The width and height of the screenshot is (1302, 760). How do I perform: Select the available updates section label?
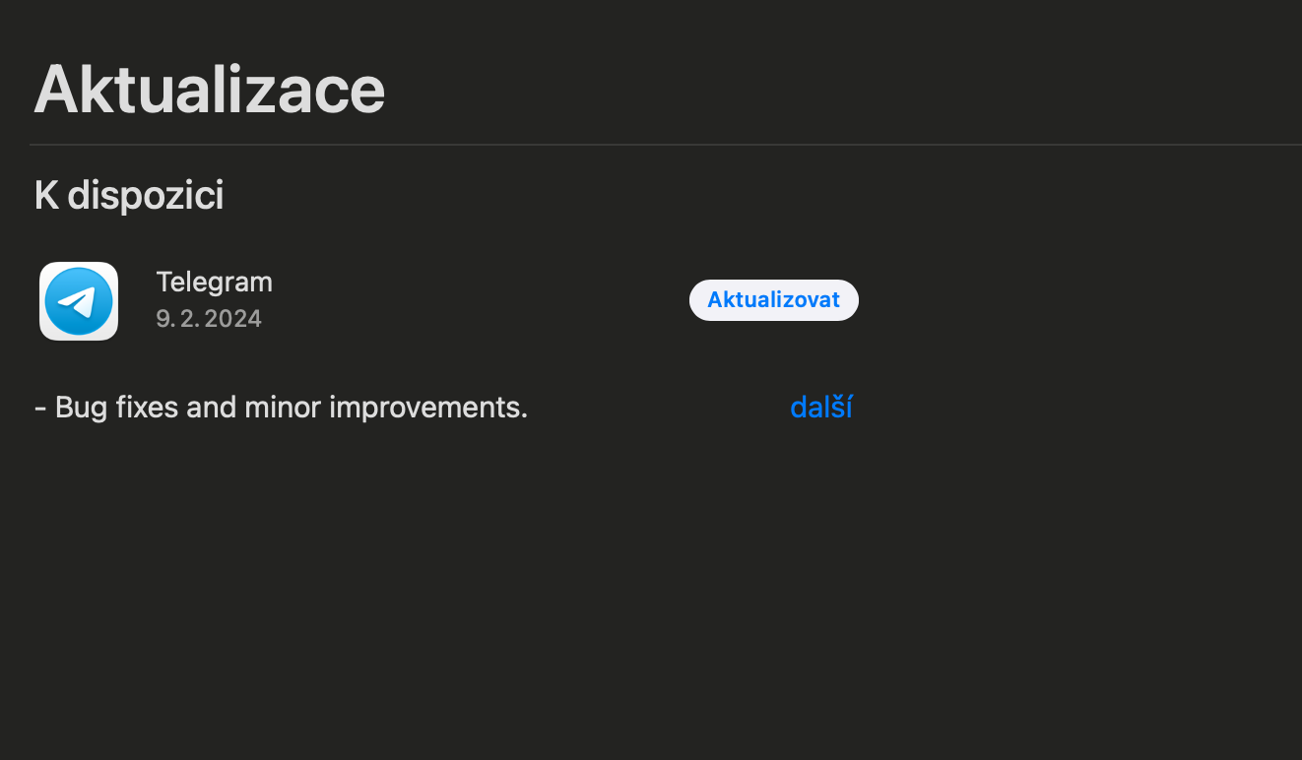coord(129,195)
